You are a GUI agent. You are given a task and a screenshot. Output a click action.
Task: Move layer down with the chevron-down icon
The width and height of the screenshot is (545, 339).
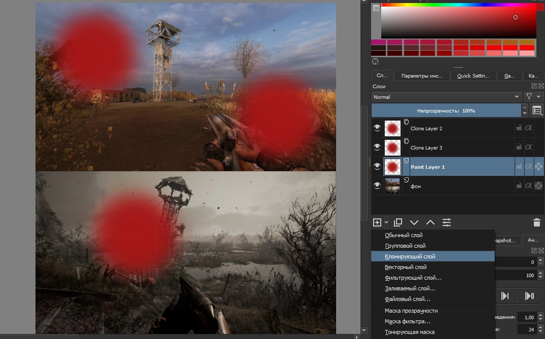coord(414,222)
